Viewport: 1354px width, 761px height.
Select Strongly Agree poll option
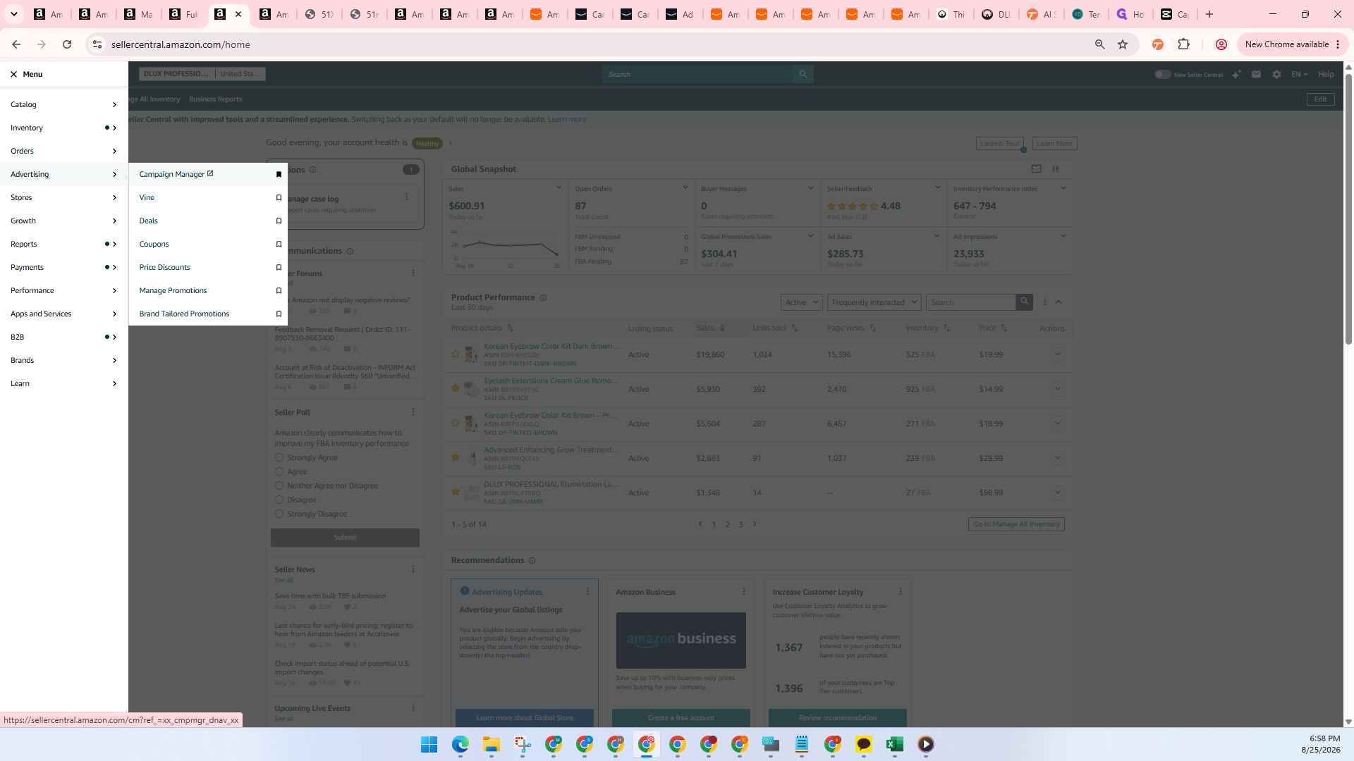[279, 457]
